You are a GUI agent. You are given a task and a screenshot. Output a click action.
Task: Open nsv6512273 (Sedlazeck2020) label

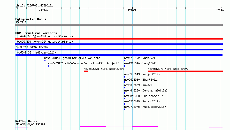pyautogui.click(x=168, y=69)
